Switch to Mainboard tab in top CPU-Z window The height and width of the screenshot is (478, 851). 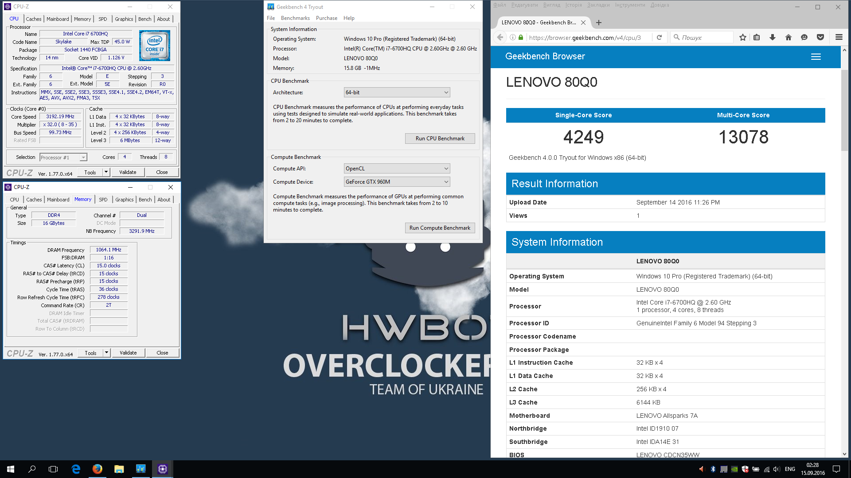(58, 19)
